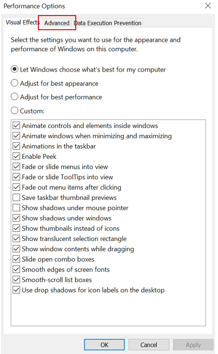This screenshot has width=218, height=354.
Task: Click the Cancel button
Action: pyautogui.click(x=149, y=345)
